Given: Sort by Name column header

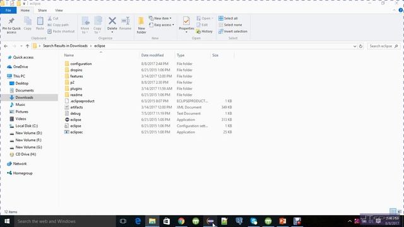Looking at the screenshot, I should 69,55.
